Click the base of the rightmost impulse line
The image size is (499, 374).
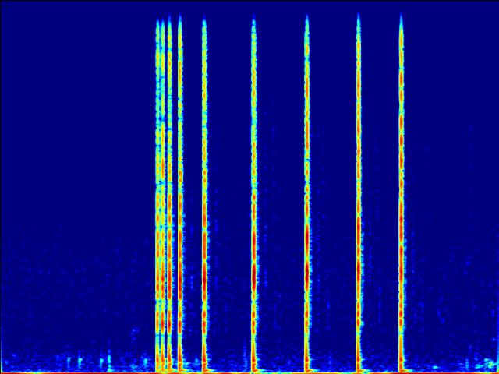[402, 365]
